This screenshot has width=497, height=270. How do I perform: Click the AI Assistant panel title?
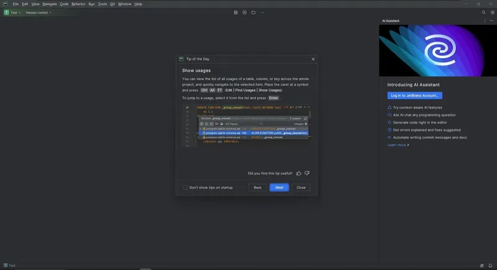pyautogui.click(x=391, y=21)
